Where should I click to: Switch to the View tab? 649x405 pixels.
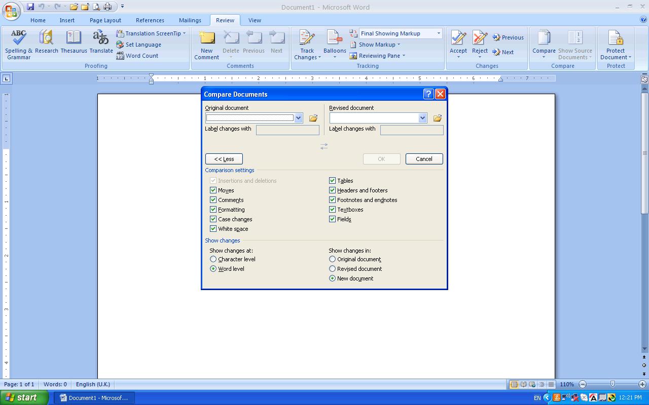(x=255, y=20)
